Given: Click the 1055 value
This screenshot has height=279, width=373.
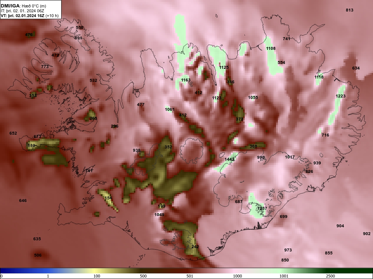Looking at the screenshot, I should point(253,97).
